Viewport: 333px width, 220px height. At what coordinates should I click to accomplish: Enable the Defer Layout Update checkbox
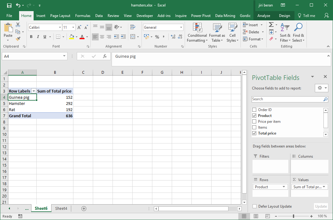click(x=254, y=206)
